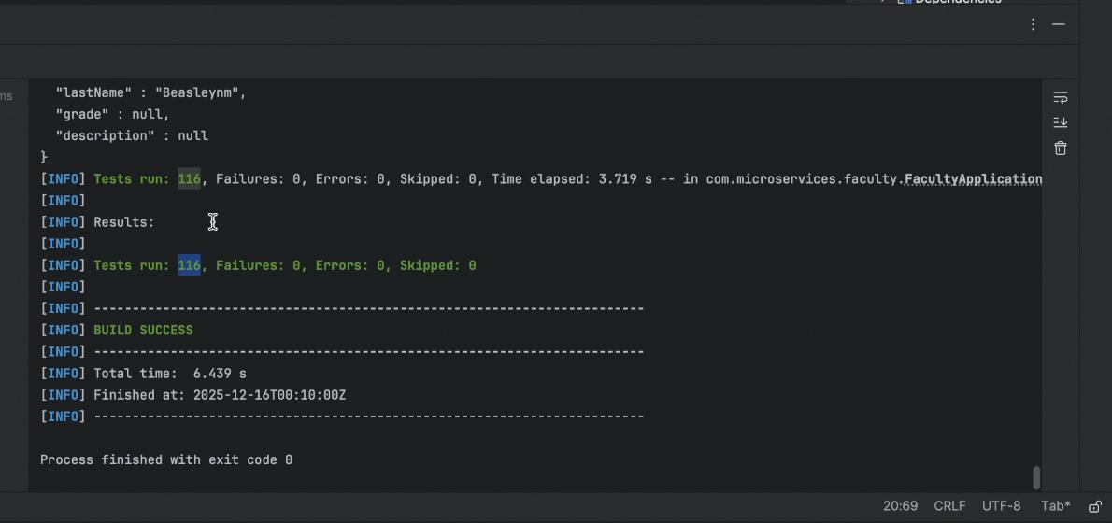Click the Total time 6.439 s line
The width and height of the screenshot is (1112, 523).
[170, 374]
